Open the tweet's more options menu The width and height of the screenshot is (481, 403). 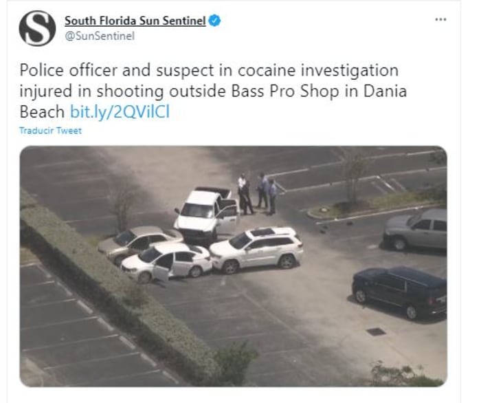[x=440, y=19]
